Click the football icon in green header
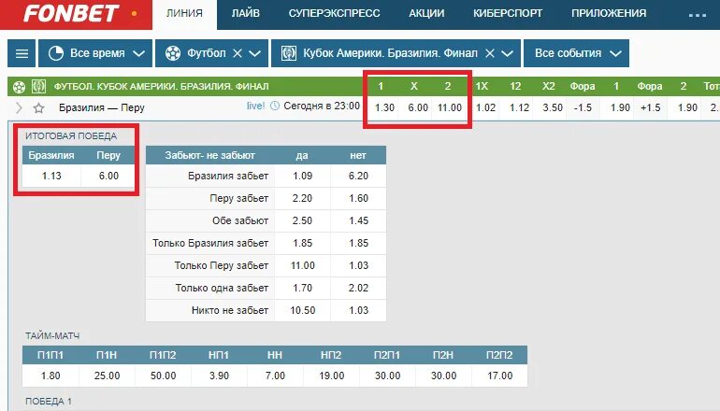 pos(19,86)
